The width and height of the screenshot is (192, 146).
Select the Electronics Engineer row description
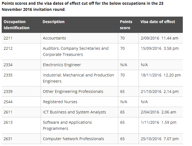click(62, 65)
